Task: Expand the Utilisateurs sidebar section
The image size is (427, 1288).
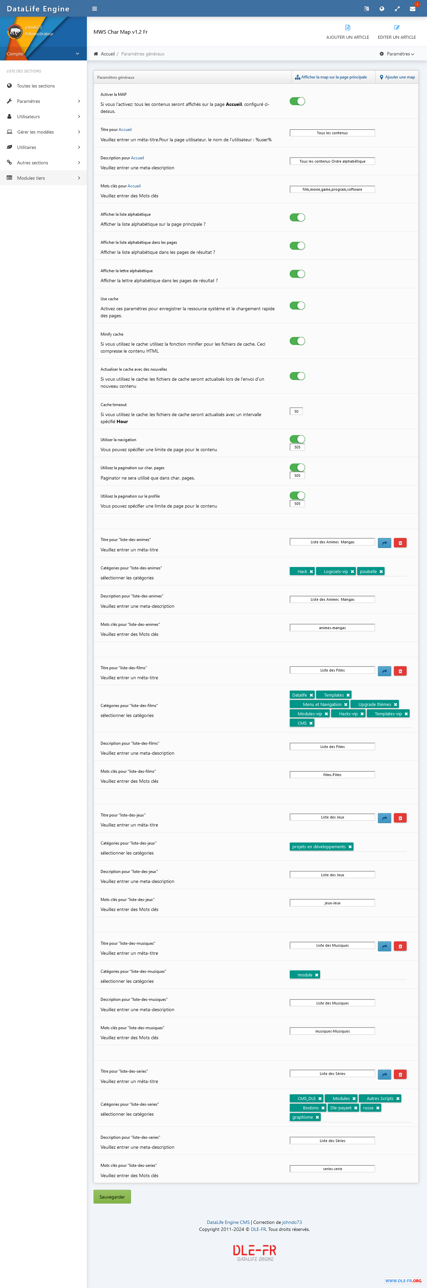Action: pos(43,117)
